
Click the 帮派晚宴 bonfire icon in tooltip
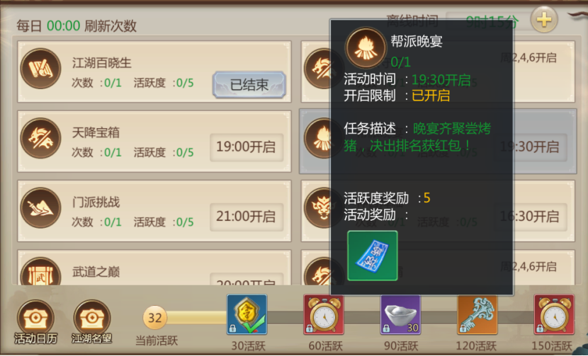tap(366, 48)
